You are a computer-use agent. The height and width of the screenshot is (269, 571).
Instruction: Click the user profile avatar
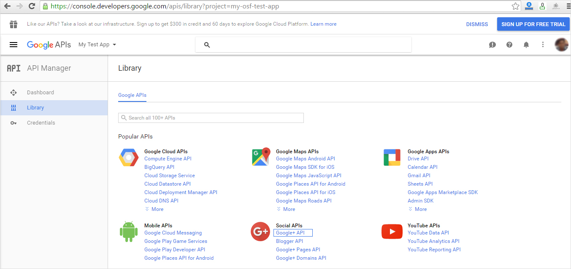[561, 45]
